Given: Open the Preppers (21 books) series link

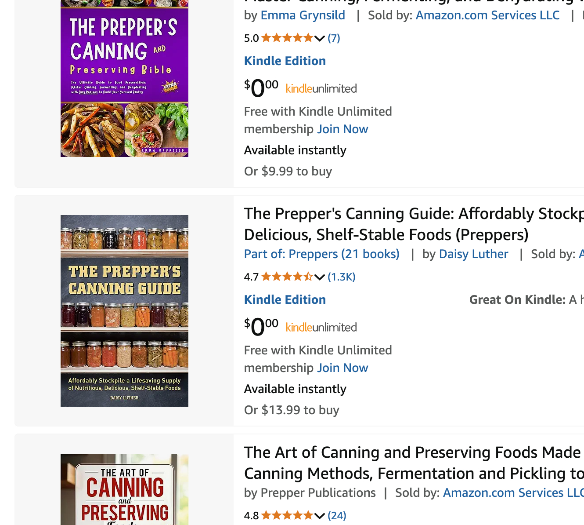Looking at the screenshot, I should click(321, 254).
